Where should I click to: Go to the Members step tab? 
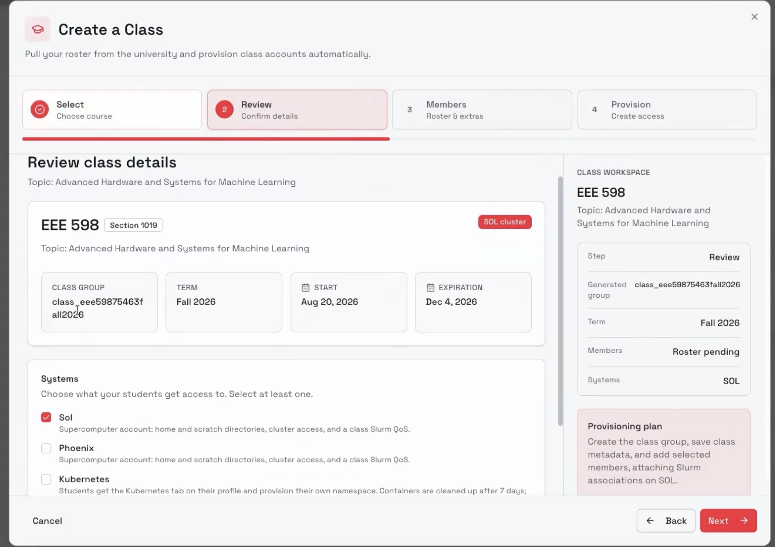coord(482,110)
